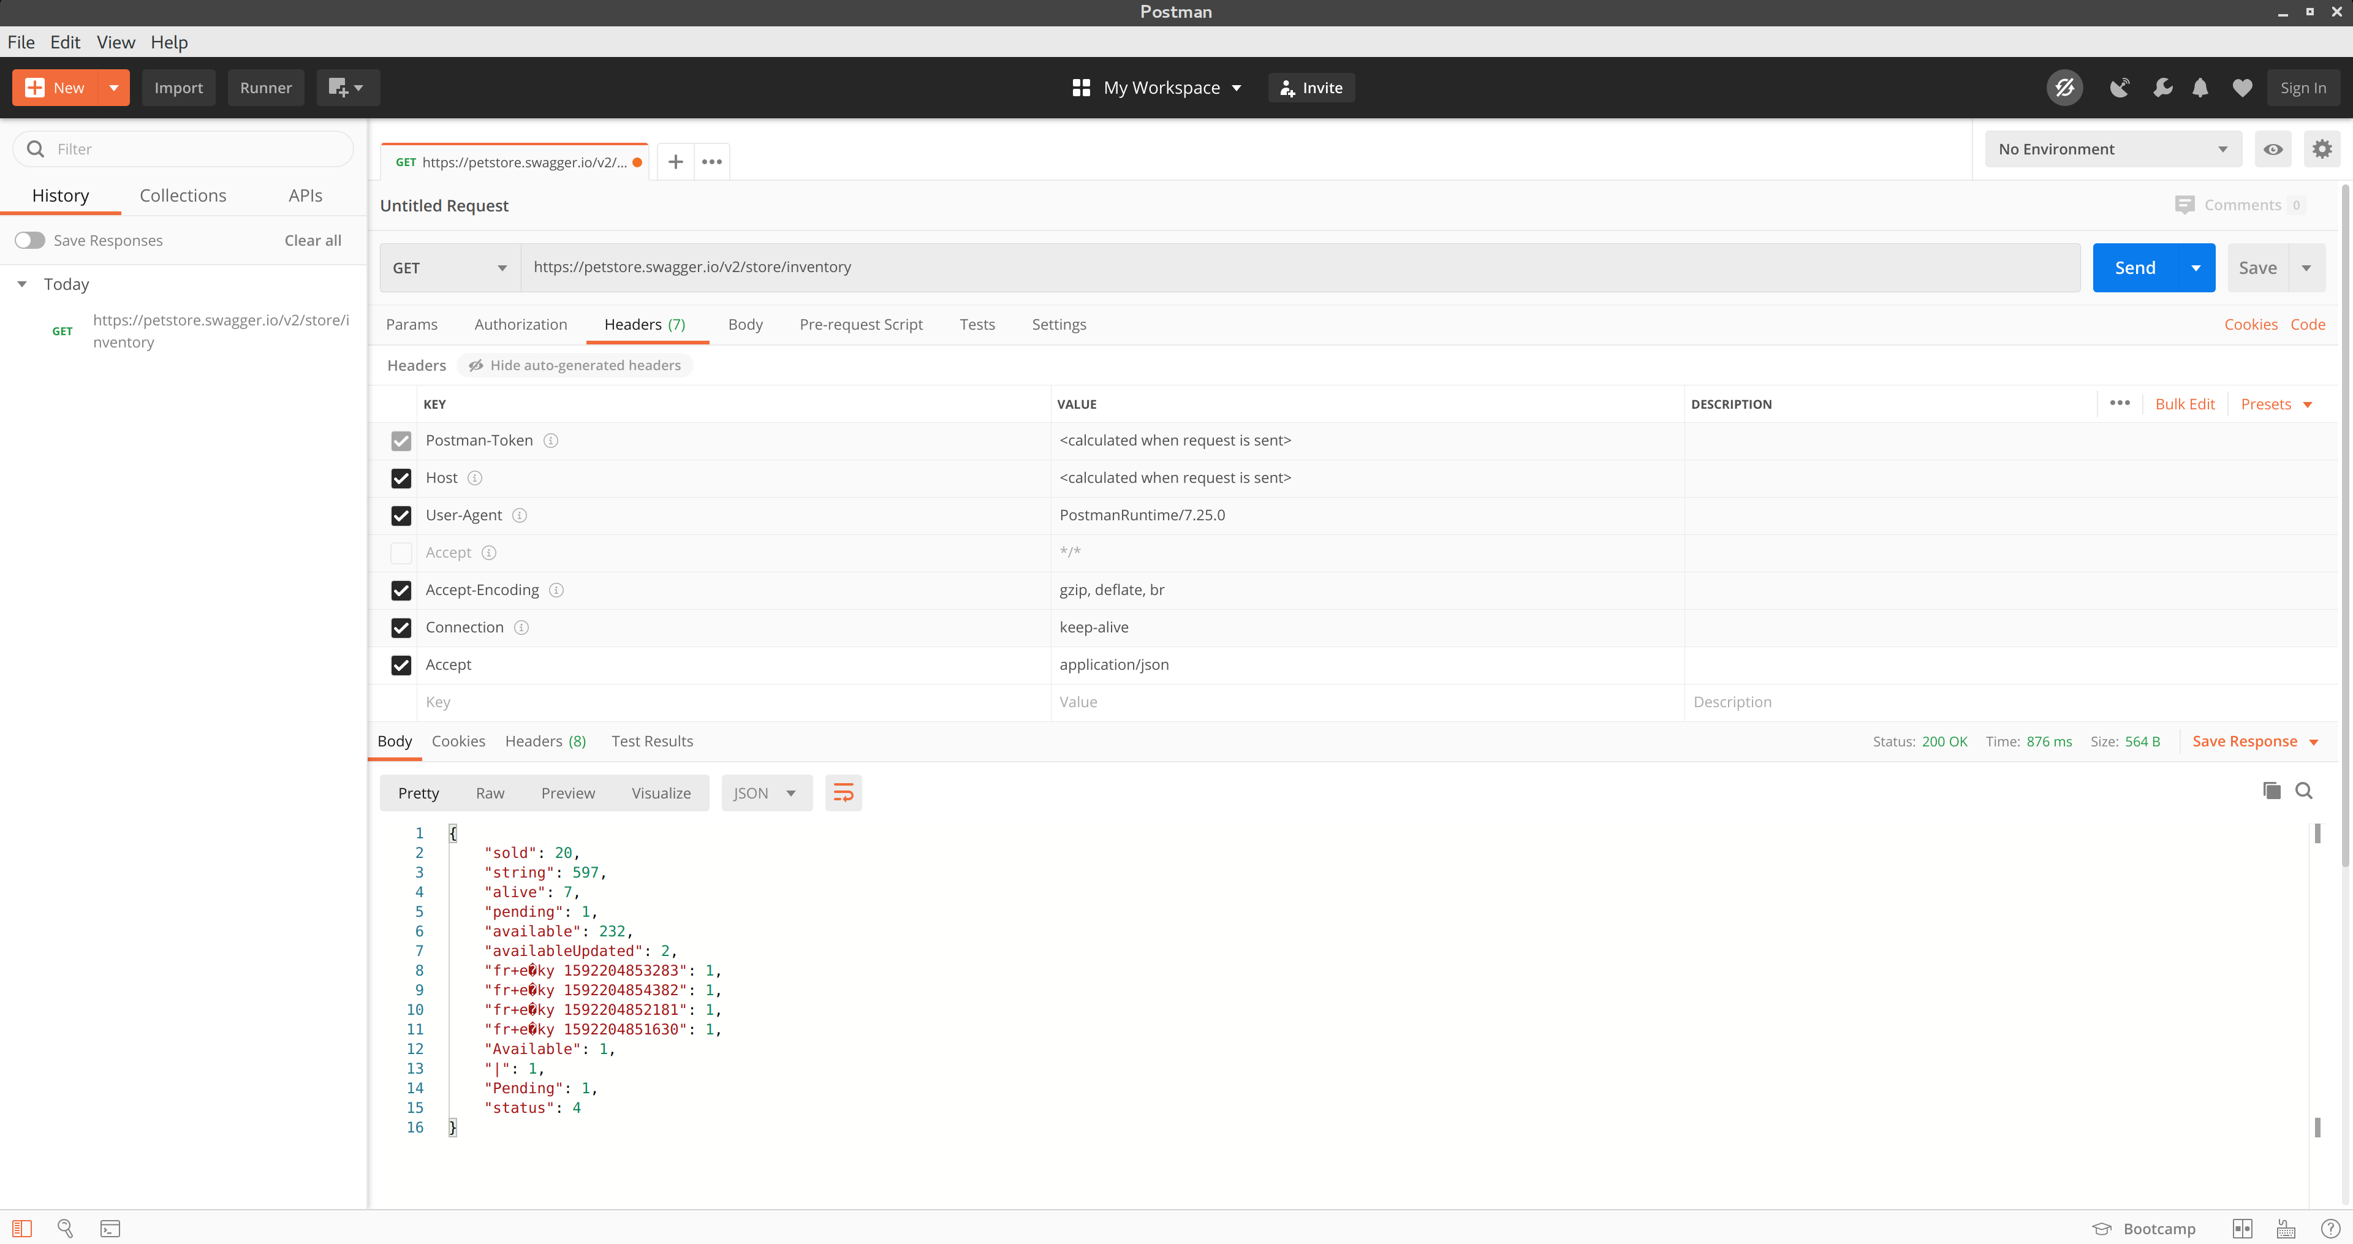The width and height of the screenshot is (2353, 1244).
Task: Open new tab with plus icon
Action: click(675, 162)
